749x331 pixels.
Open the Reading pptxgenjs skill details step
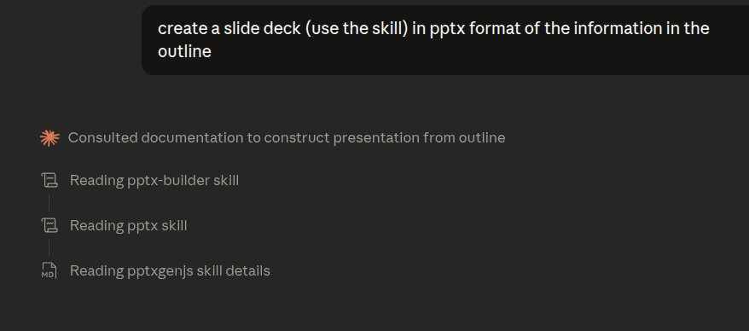coord(170,270)
